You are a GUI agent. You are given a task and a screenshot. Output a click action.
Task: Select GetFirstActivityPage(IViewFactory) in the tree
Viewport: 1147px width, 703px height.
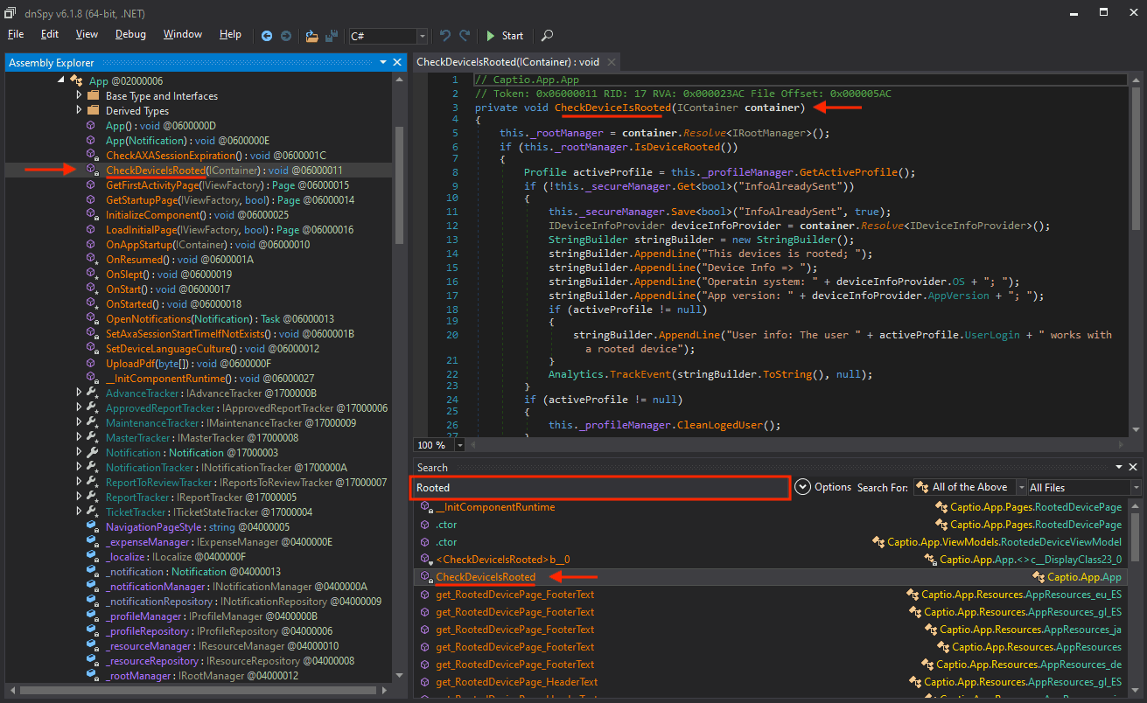227,184
